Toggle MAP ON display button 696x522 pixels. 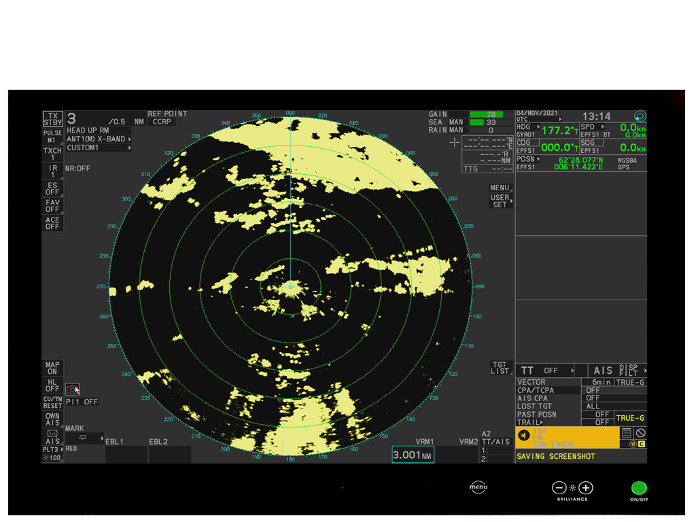(52, 368)
